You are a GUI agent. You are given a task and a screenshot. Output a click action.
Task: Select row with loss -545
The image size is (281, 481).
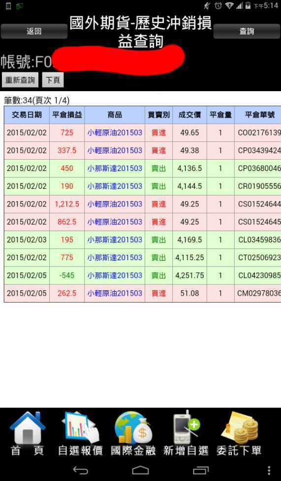coord(143,275)
